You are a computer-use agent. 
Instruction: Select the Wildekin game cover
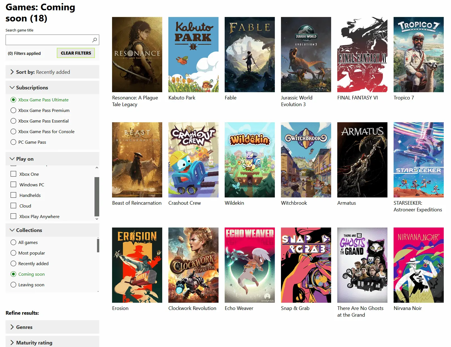coord(250,160)
